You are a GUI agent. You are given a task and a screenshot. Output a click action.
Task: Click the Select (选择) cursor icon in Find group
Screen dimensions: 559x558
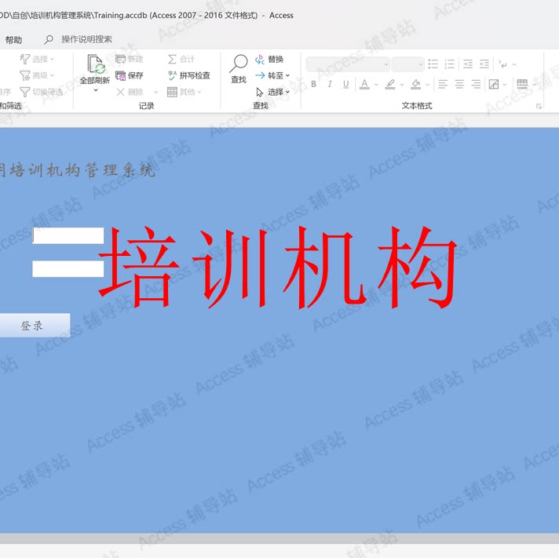click(x=260, y=92)
